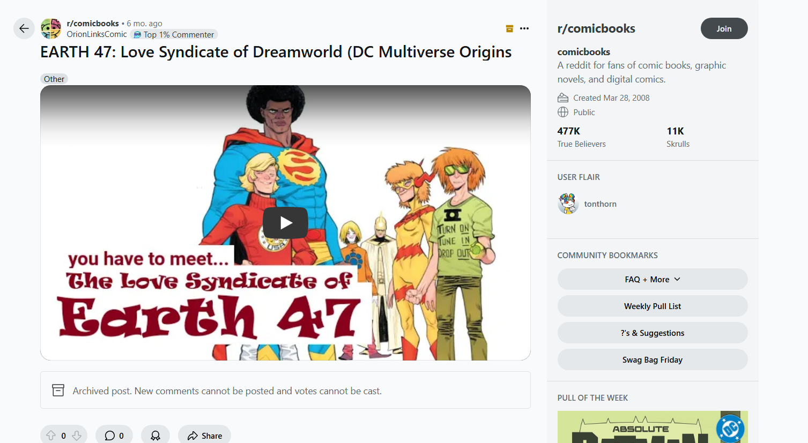Image resolution: width=808 pixels, height=443 pixels.
Task: Click the back arrow button
Action: click(24, 28)
